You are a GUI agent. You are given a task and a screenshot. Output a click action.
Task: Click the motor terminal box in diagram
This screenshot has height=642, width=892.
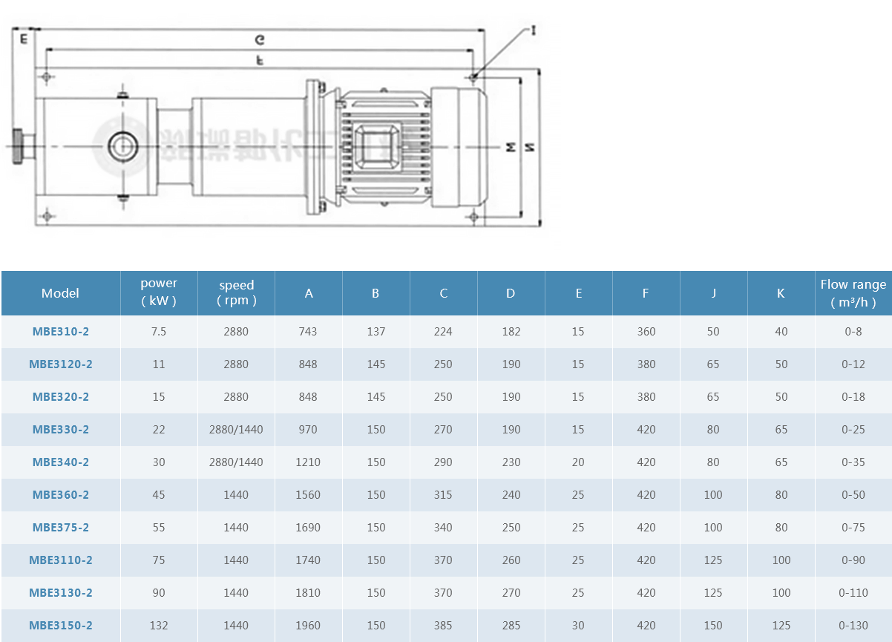pyautogui.click(x=379, y=144)
